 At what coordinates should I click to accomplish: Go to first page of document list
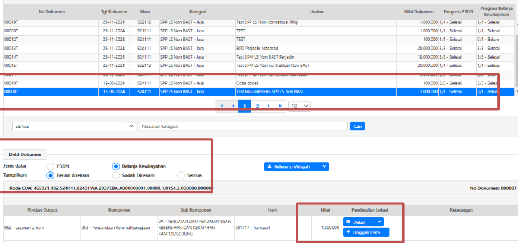pos(222,106)
